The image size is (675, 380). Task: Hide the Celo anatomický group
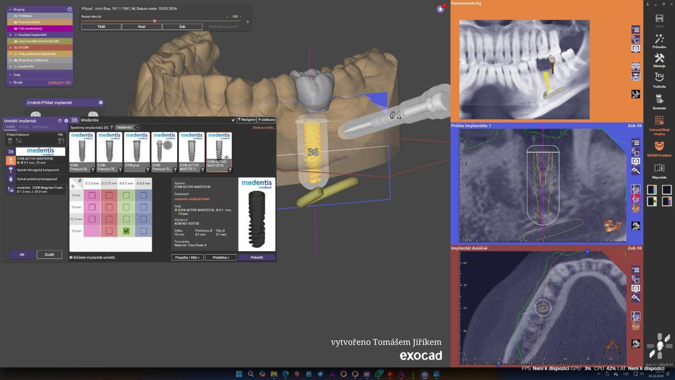coord(16,28)
